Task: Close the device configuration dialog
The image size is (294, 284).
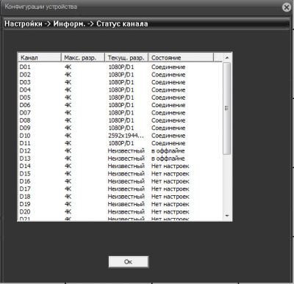Action: click(x=287, y=7)
